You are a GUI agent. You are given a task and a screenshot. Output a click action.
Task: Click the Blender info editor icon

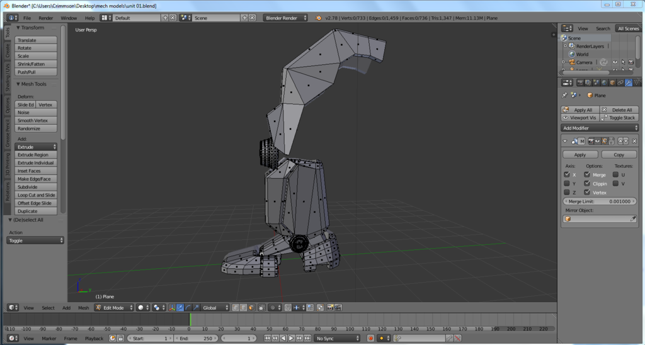[x=12, y=18]
